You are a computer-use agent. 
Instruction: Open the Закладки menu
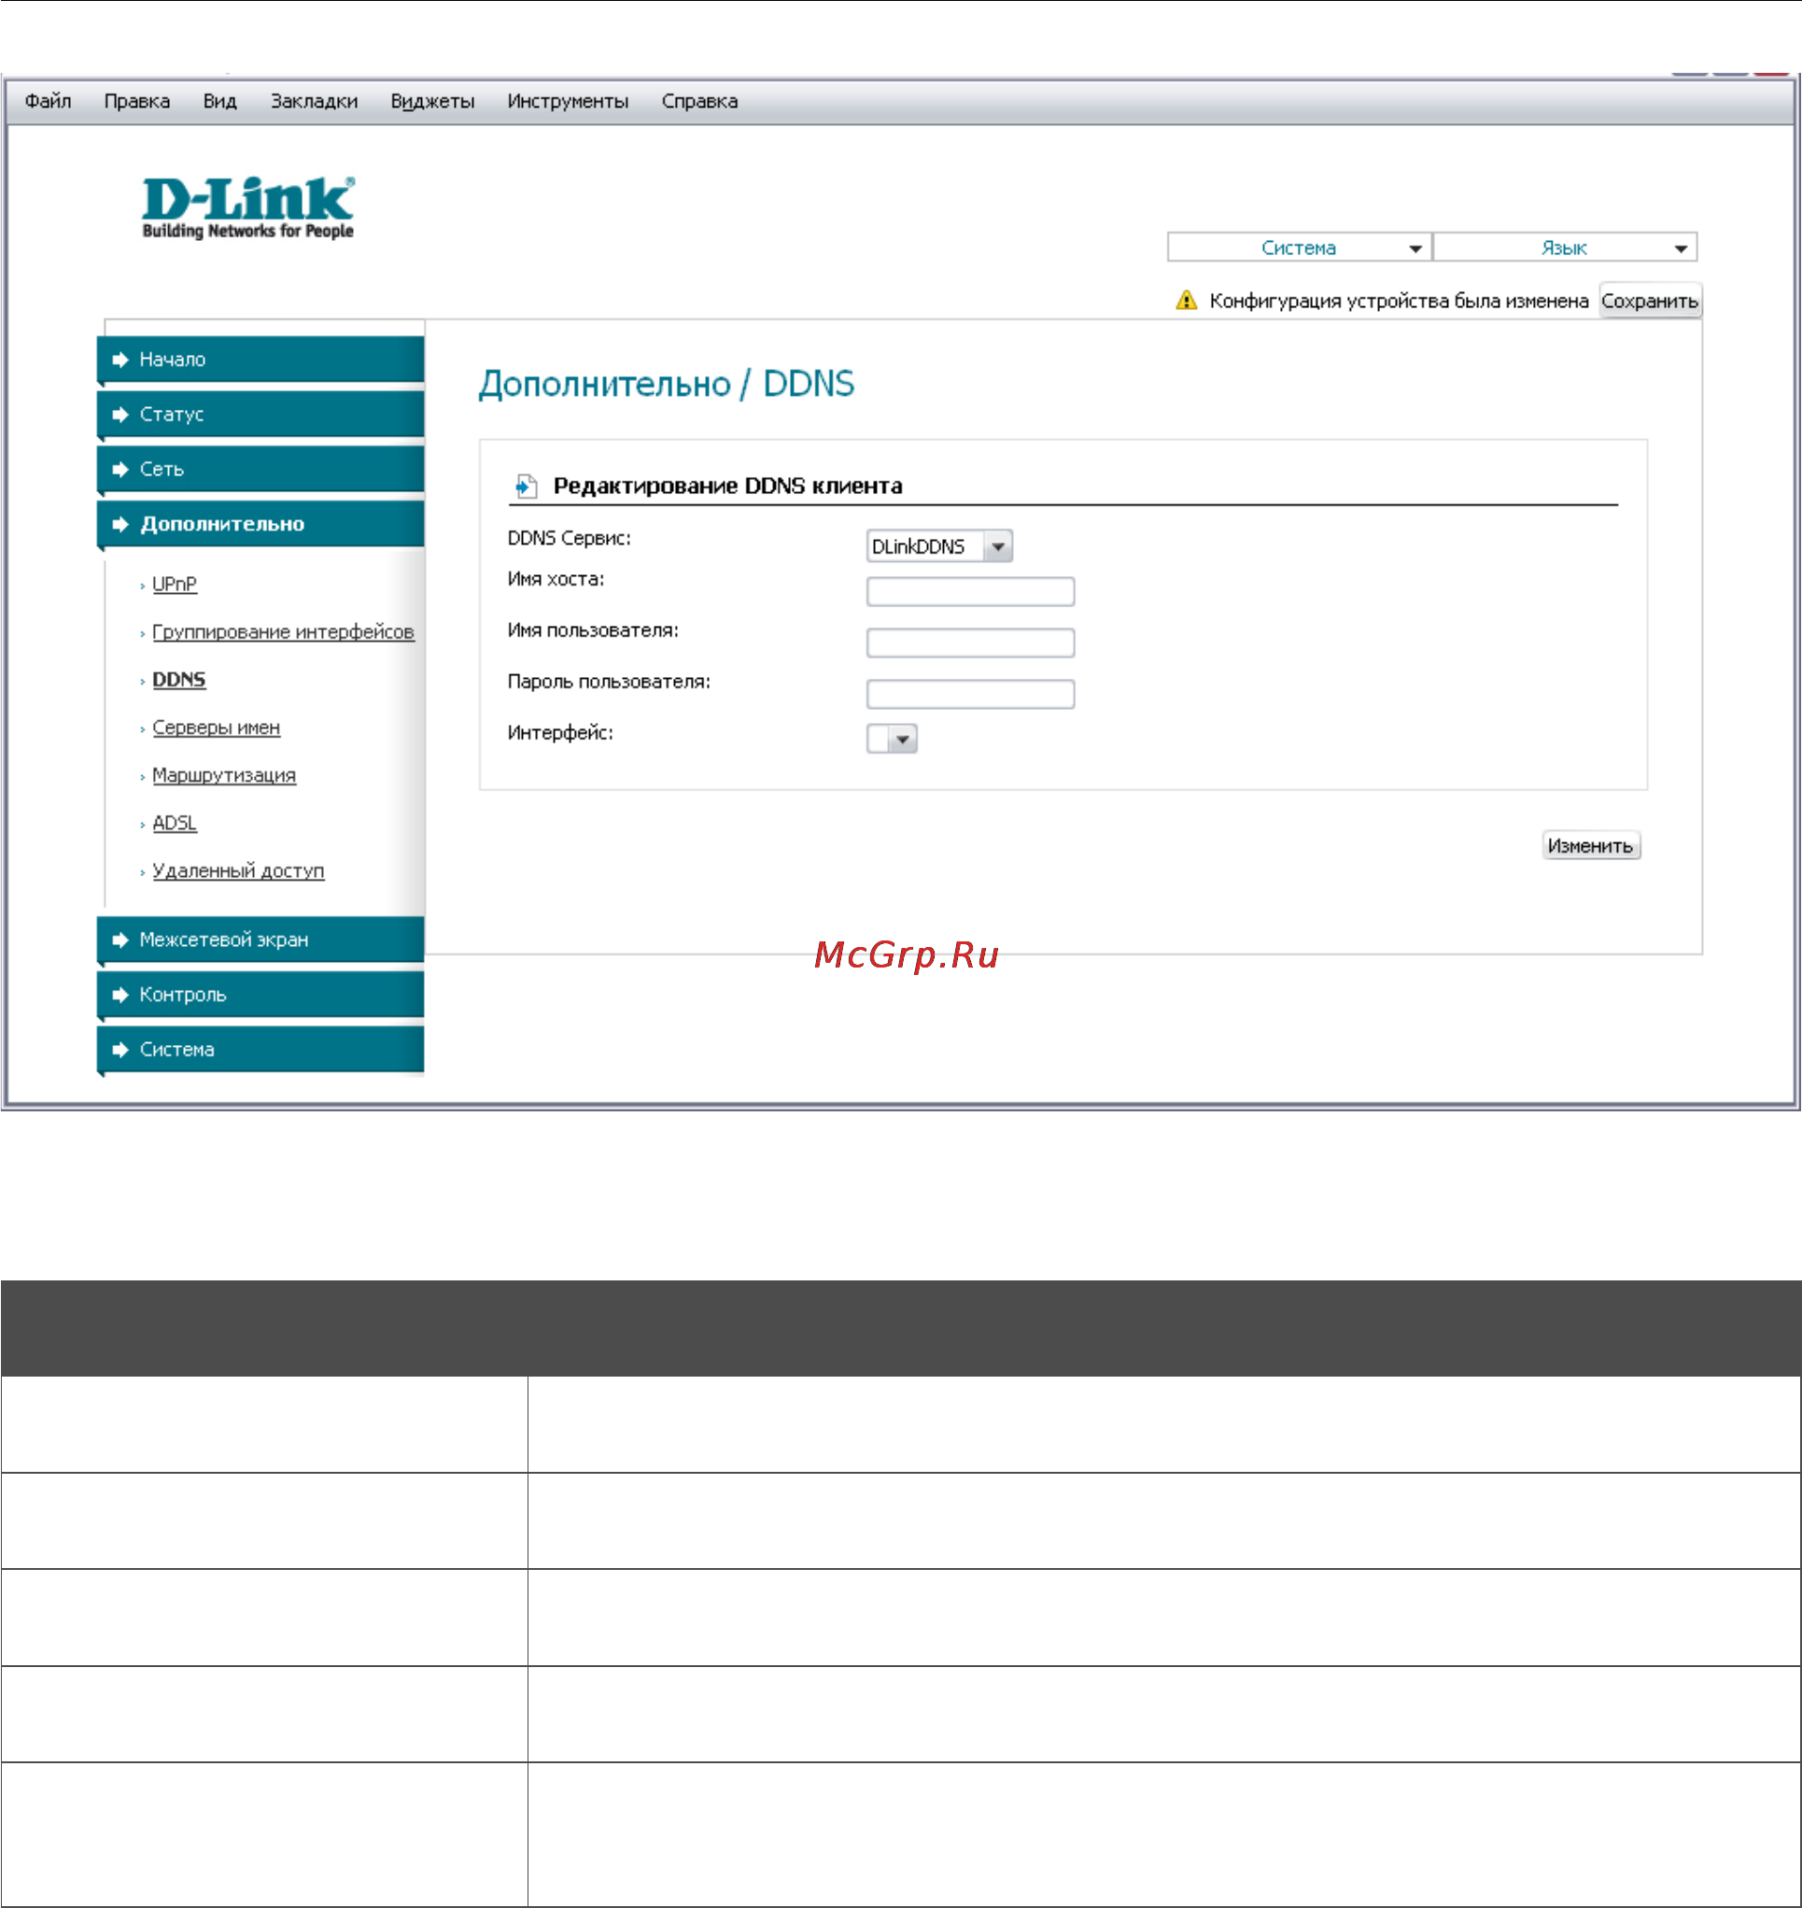tap(314, 101)
